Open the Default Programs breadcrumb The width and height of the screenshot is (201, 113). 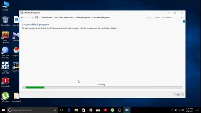click(83, 18)
